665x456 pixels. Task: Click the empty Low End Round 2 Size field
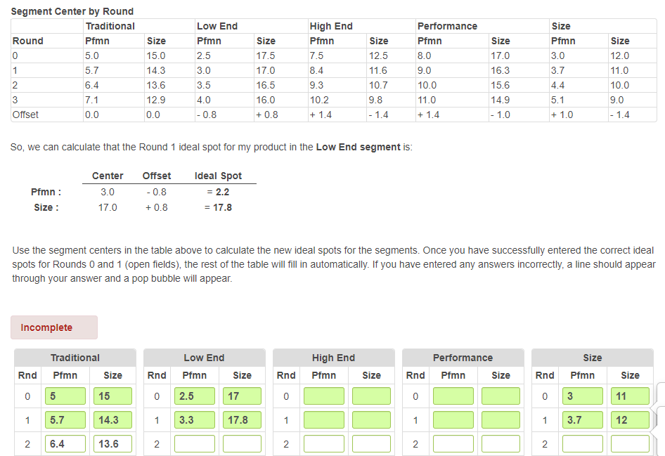pyautogui.click(x=242, y=443)
